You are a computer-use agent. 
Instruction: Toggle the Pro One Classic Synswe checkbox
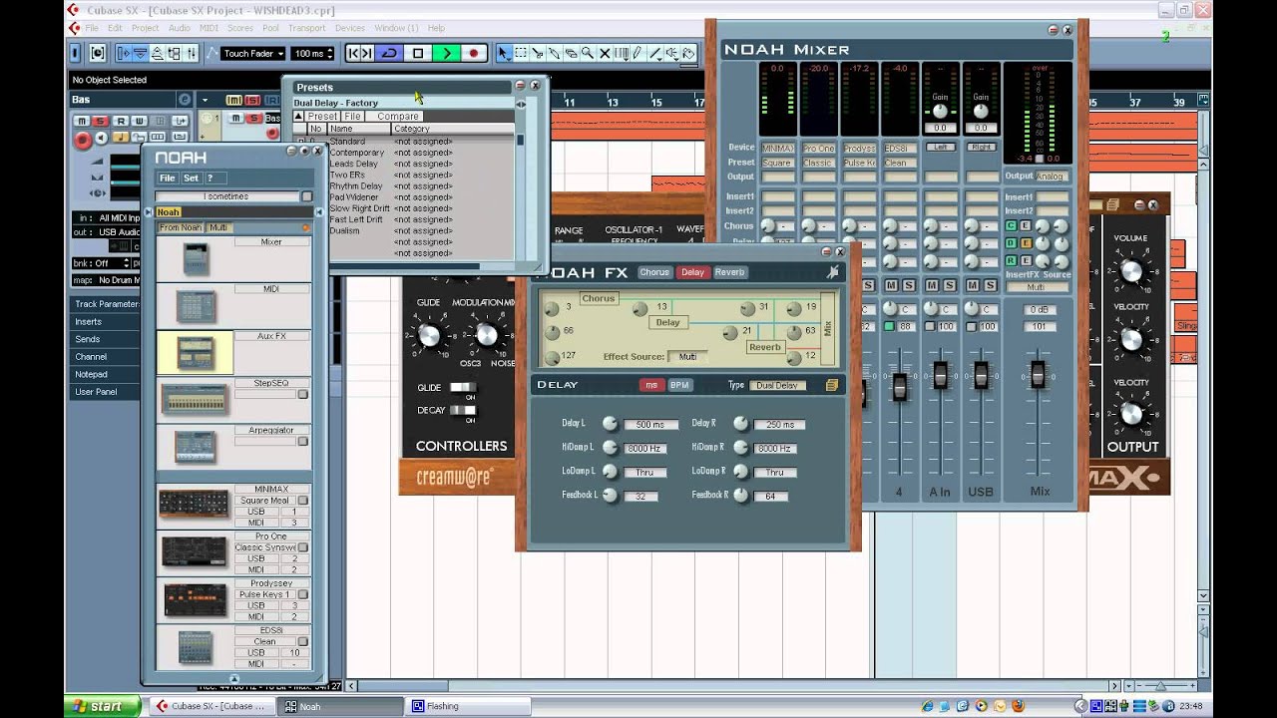303,547
